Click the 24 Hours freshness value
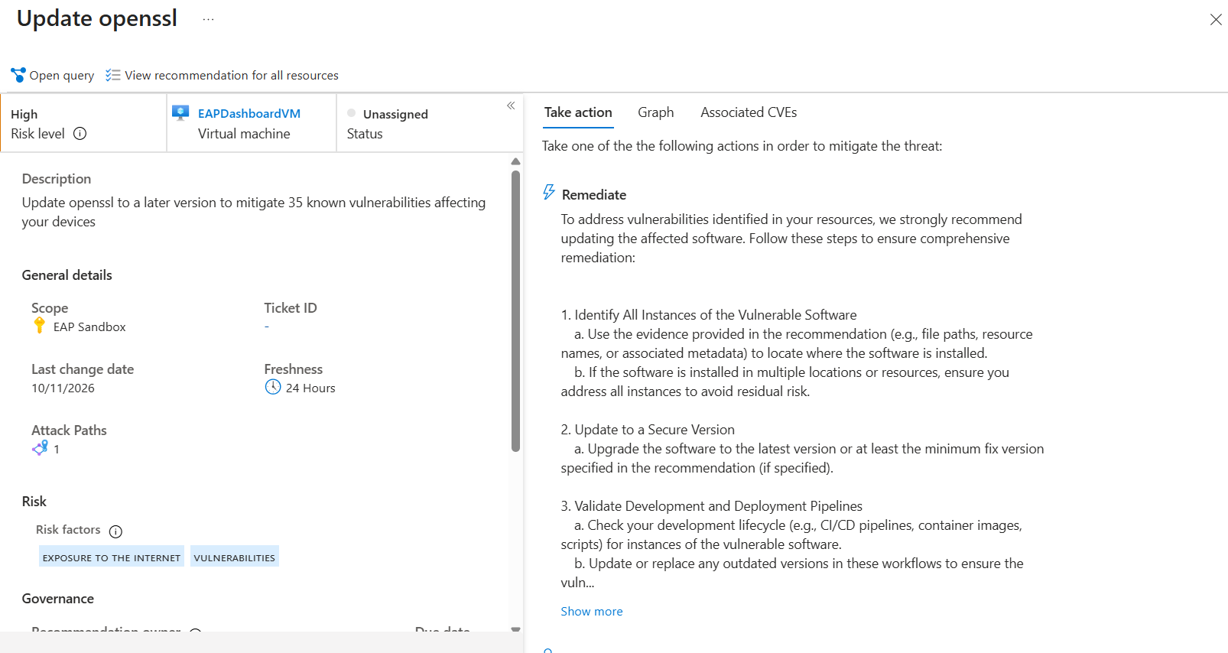This screenshot has height=653, width=1228. pos(310,388)
